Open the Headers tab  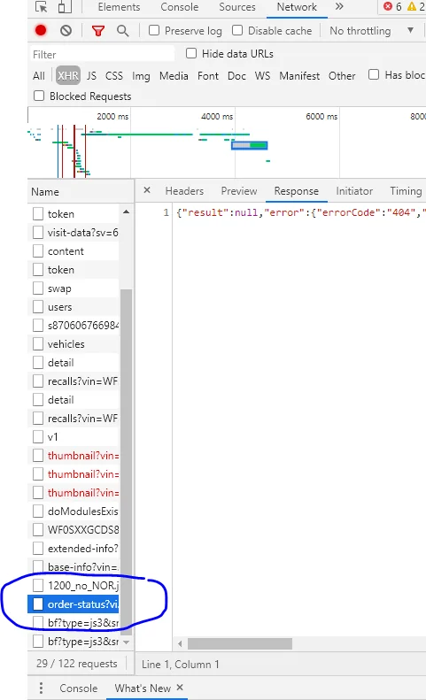184,191
